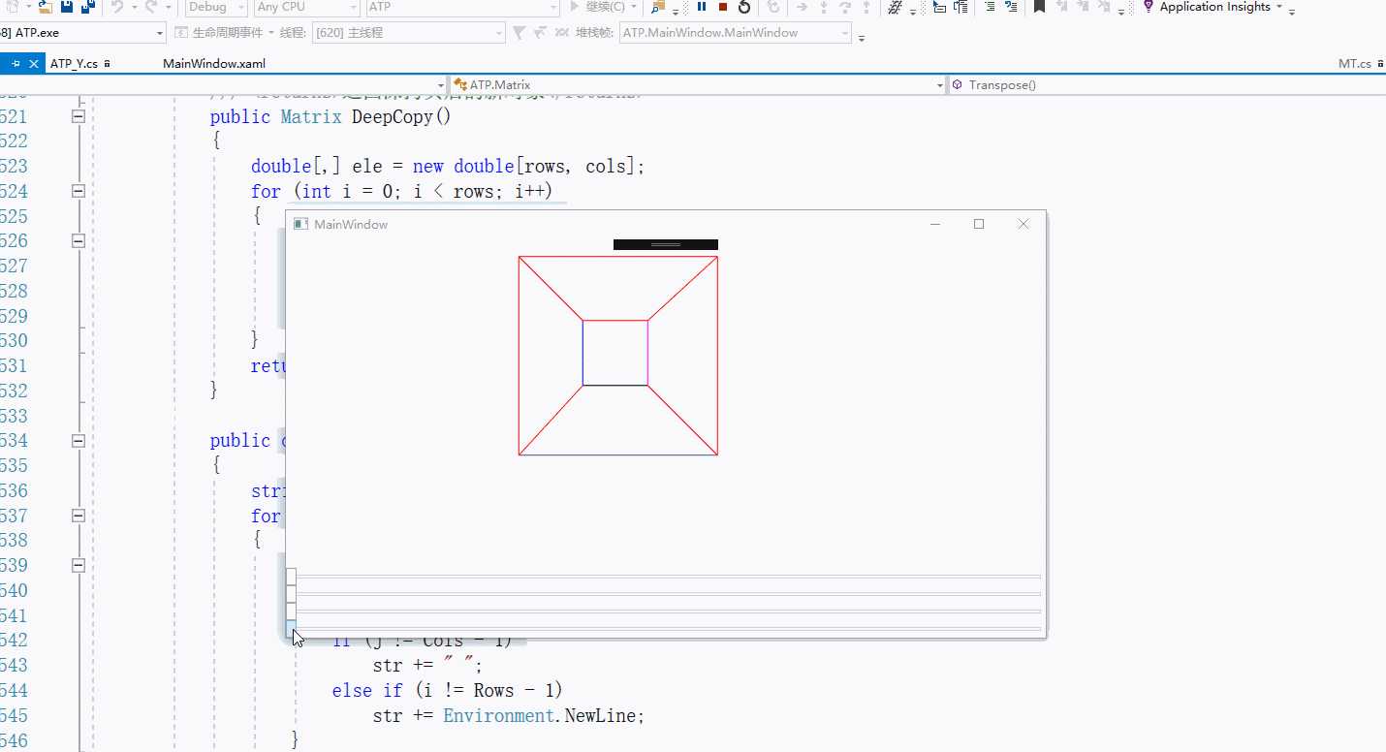1386x752 pixels.
Task: Click the Redo arrow icon
Action: [150, 7]
